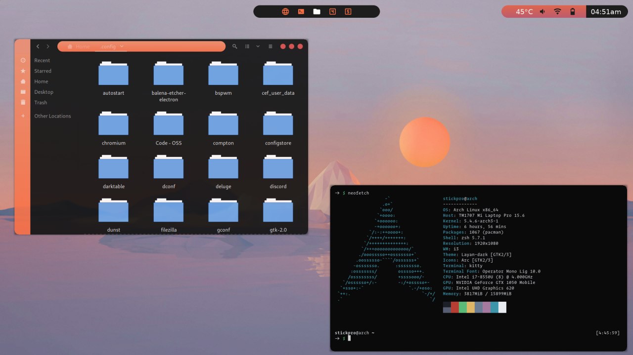This screenshot has height=355, width=633.
Task: Open the Wi-Fi indicator in tray
Action: [x=557, y=11]
